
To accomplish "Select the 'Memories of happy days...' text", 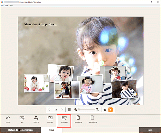I will 41,24.
